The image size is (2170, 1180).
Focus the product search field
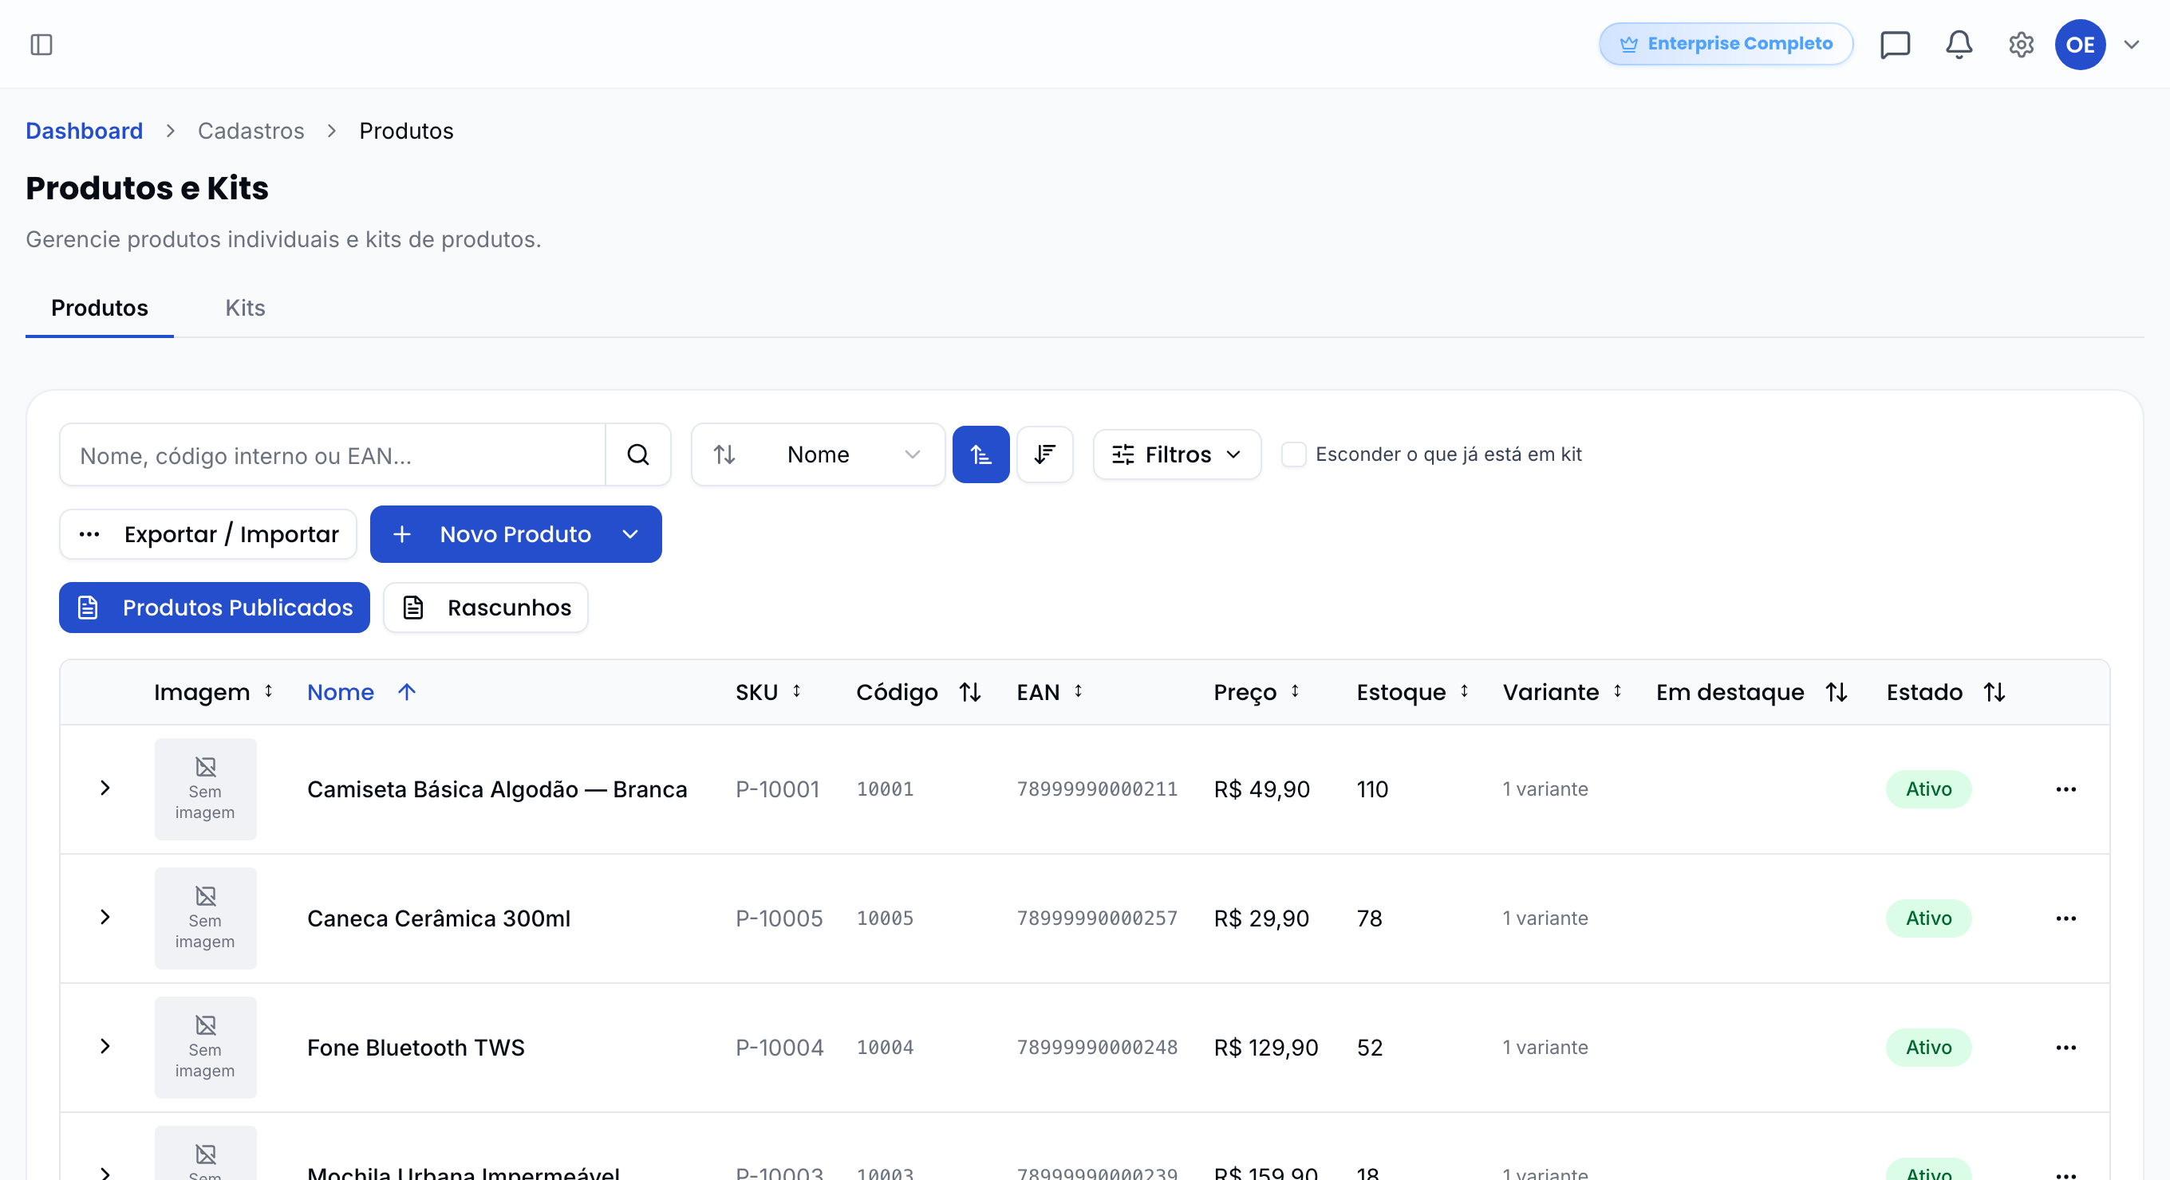click(x=333, y=454)
